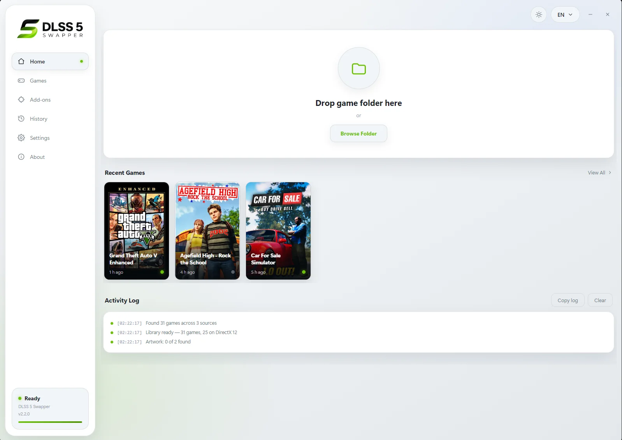Screen dimensions: 622x440
Task: Click the '1 h ago' timestamp on GTA V
Action: [x=116, y=272]
